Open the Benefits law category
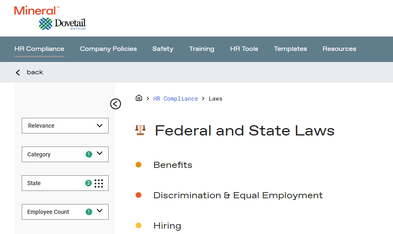This screenshot has height=234, width=393. pyautogui.click(x=173, y=165)
